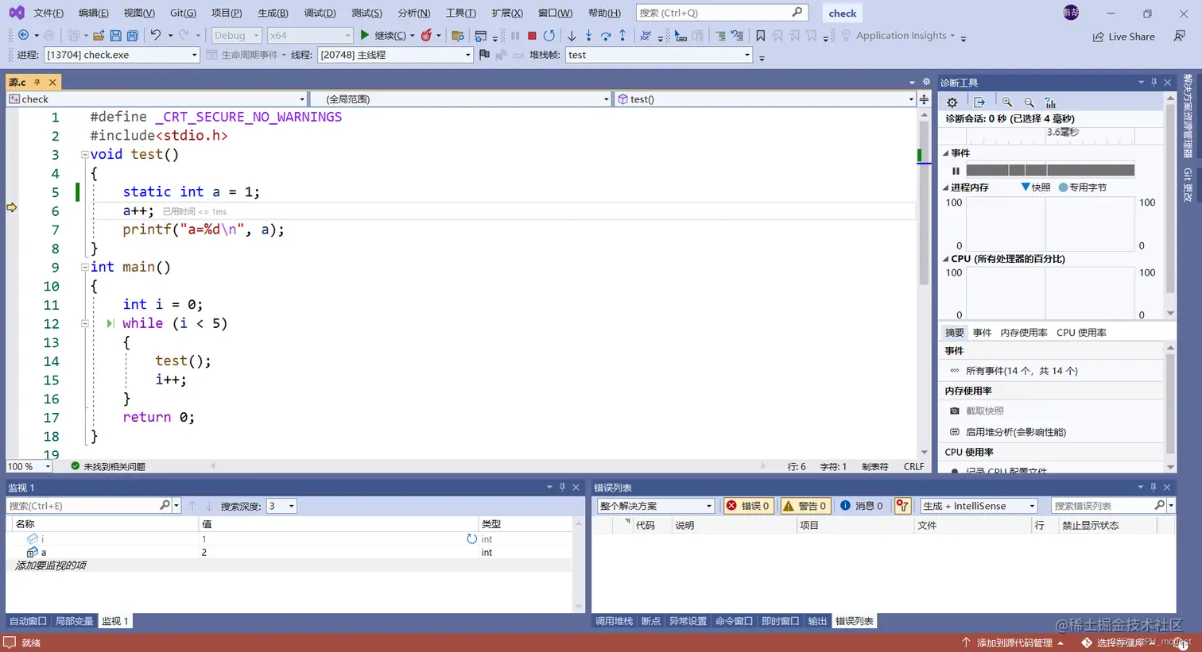Open the stack frame test dropdown
This screenshot has height=652, width=1202.
coord(658,55)
